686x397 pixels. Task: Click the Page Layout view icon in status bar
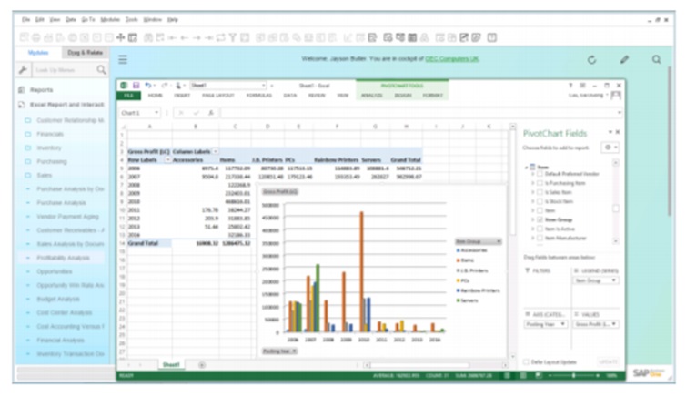523,375
